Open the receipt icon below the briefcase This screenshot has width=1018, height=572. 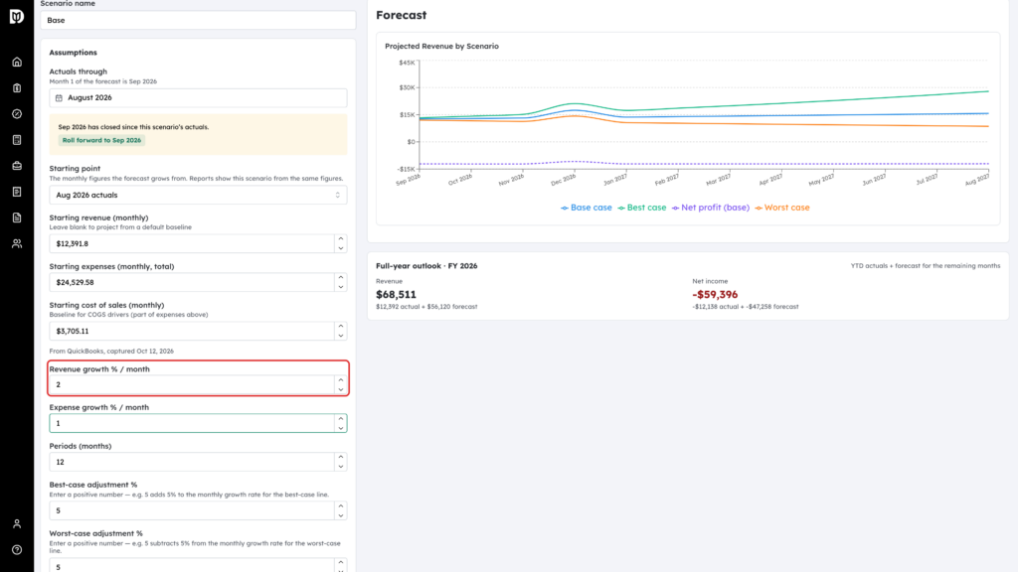click(x=17, y=192)
